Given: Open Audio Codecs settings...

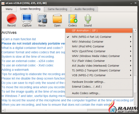Looking at the screenshot, I should [99, 93].
